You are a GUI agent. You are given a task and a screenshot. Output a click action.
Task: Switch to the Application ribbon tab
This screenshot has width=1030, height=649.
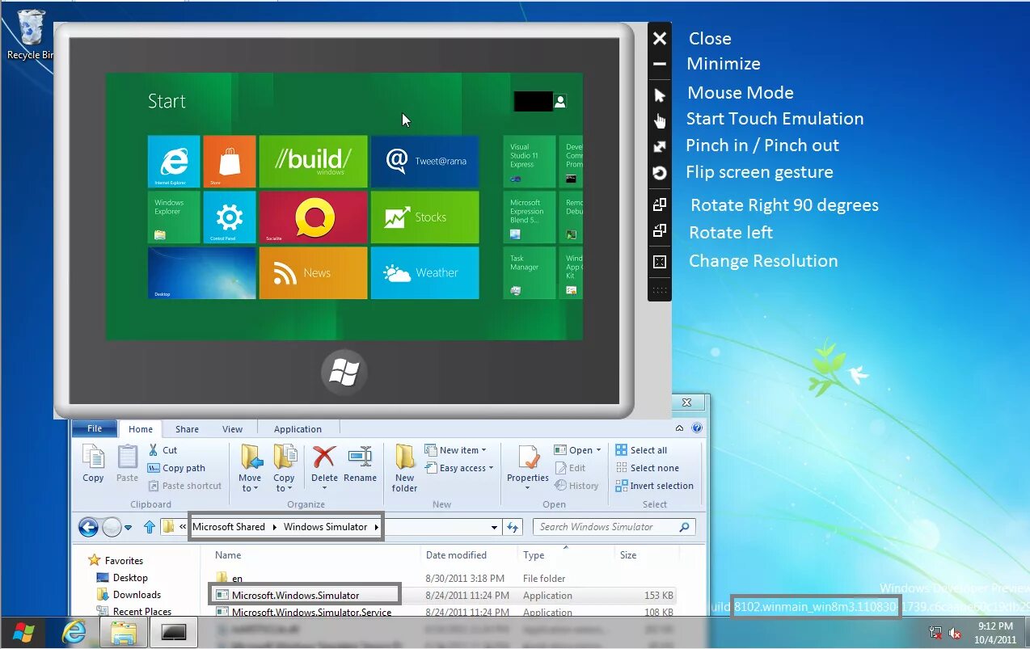tap(298, 429)
